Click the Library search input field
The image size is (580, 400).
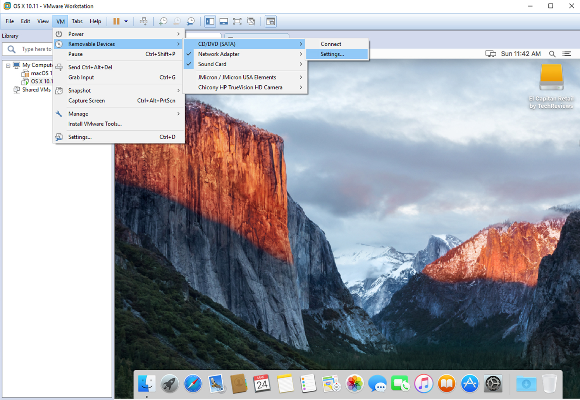point(36,49)
